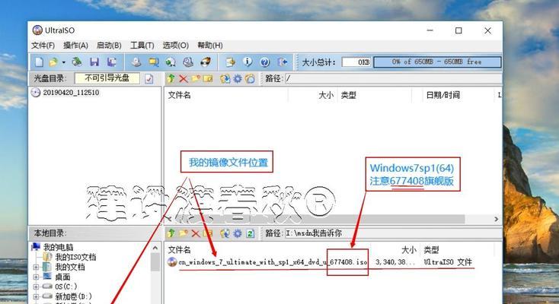The image size is (559, 304).
Task: Expand the 新加卷(D:) drive node
Action: [x=36, y=296]
